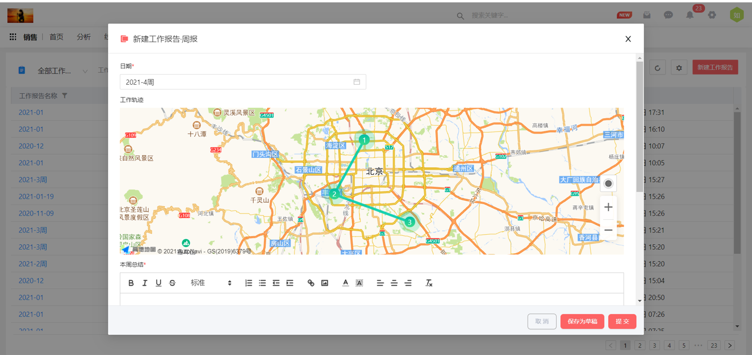Toggle bold formatting in the editor
This screenshot has height=355, width=752.
click(x=131, y=283)
